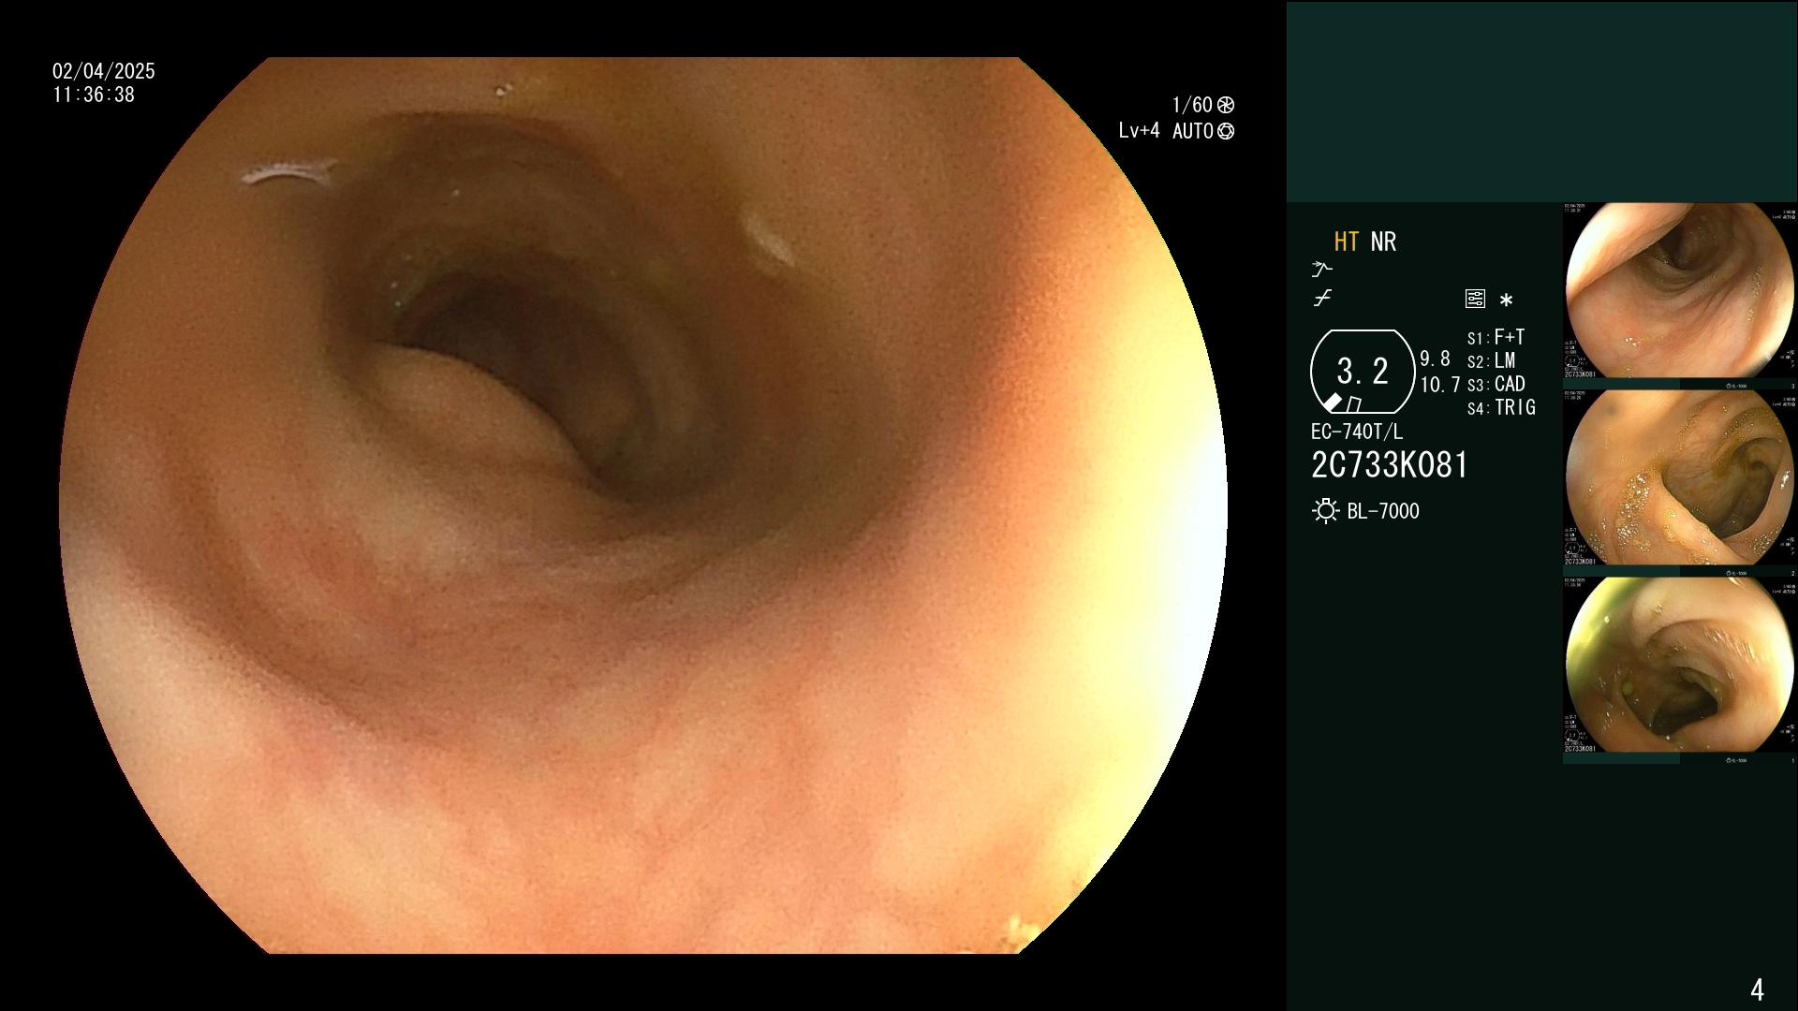The width and height of the screenshot is (1798, 1011).
Task: Select the lower S-curve icon under HT
Action: click(1322, 299)
